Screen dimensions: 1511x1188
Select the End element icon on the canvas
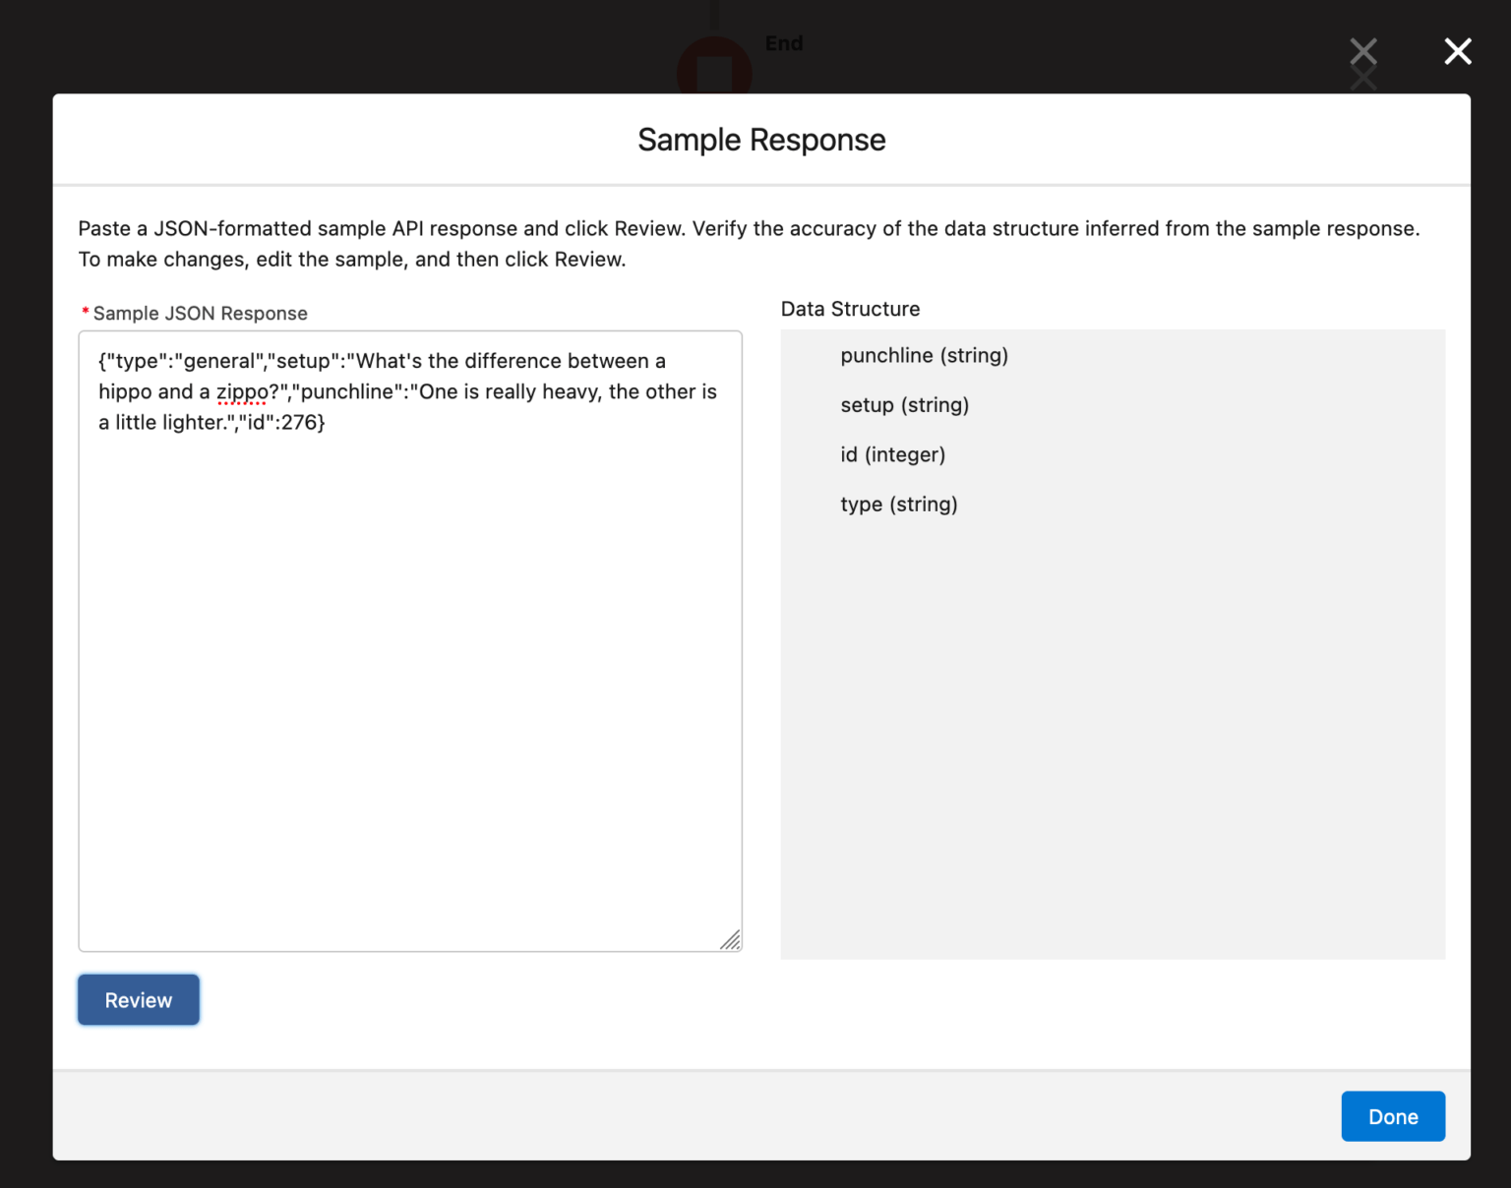pyautogui.click(x=714, y=69)
